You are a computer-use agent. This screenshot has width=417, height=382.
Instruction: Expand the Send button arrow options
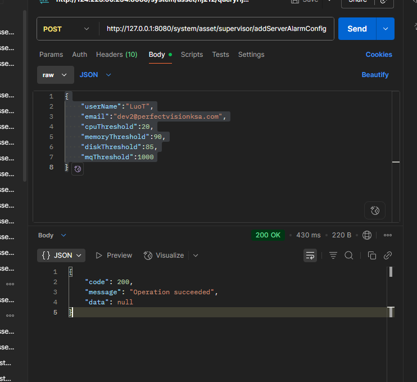click(x=385, y=29)
